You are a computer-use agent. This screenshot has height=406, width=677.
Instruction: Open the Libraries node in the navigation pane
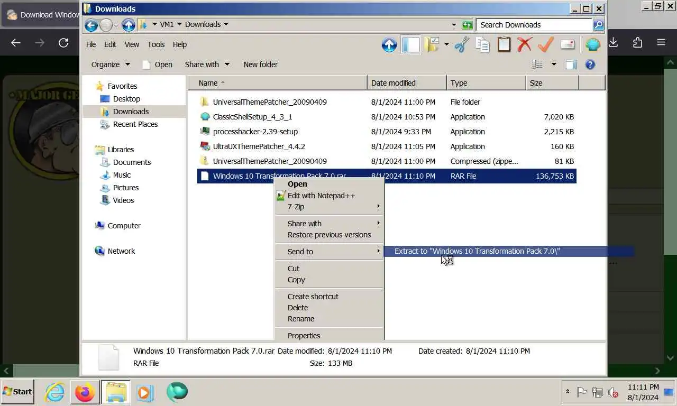121,150
